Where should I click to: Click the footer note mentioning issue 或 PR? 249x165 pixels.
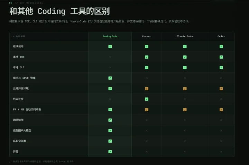point(41,162)
